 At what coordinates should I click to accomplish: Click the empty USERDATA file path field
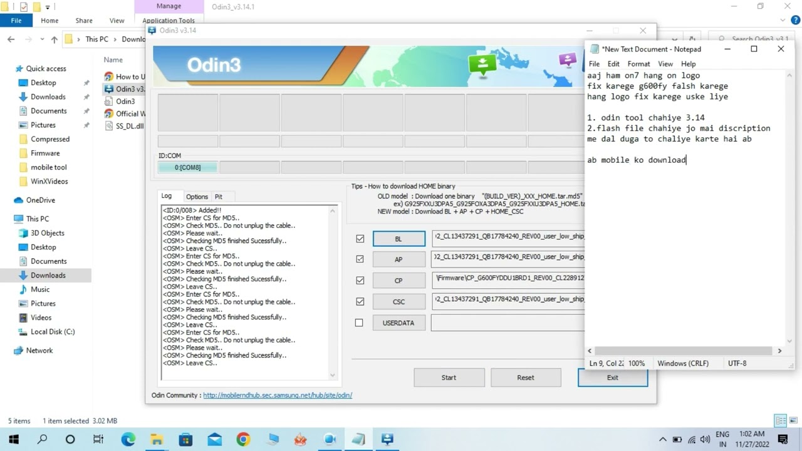tap(508, 323)
